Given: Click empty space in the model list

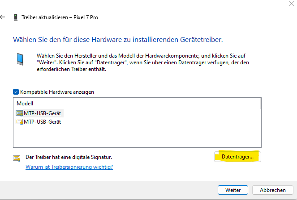Looking at the screenshot, I should [134, 136].
